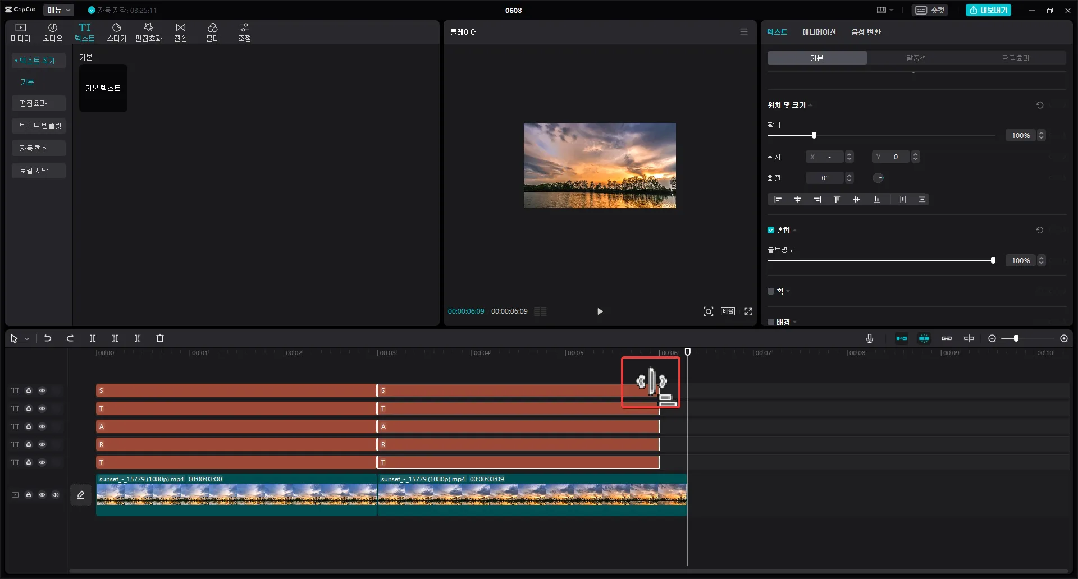Open 편집효과 in the left sidebar
Image resolution: width=1078 pixels, height=579 pixels.
(x=39, y=103)
